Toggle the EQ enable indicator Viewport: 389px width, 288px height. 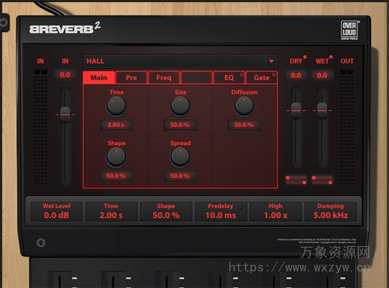[241, 75]
